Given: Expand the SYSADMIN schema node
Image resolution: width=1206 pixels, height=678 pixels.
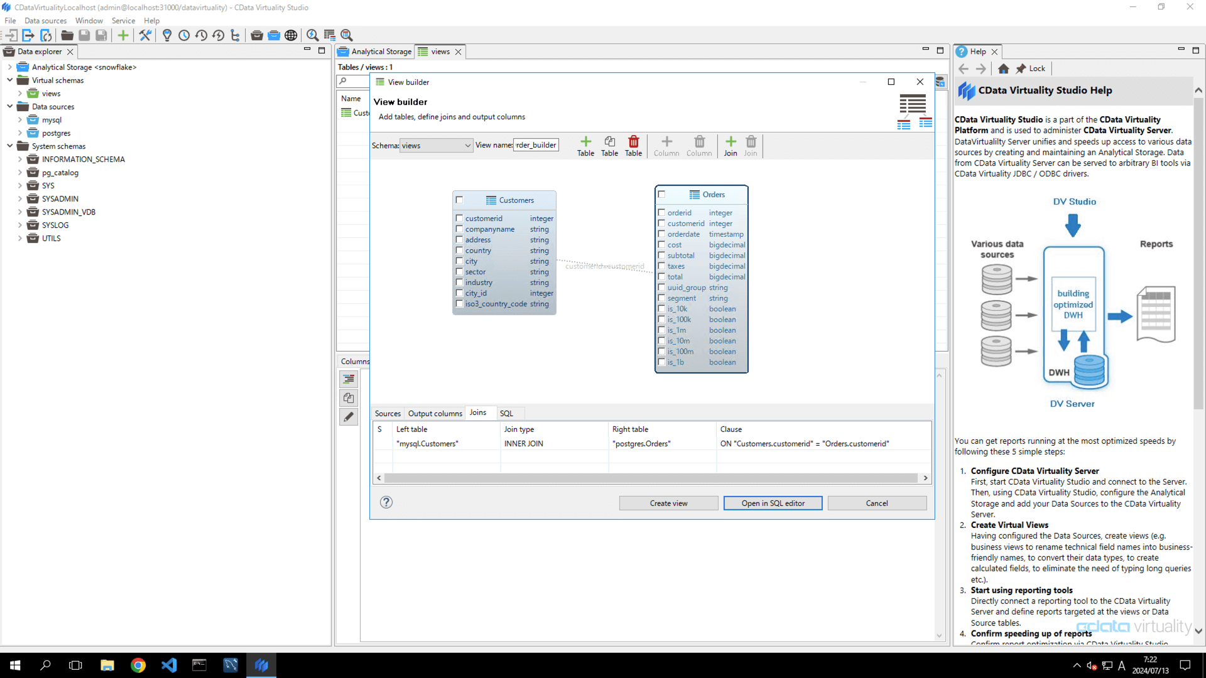Looking at the screenshot, I should (19, 198).
